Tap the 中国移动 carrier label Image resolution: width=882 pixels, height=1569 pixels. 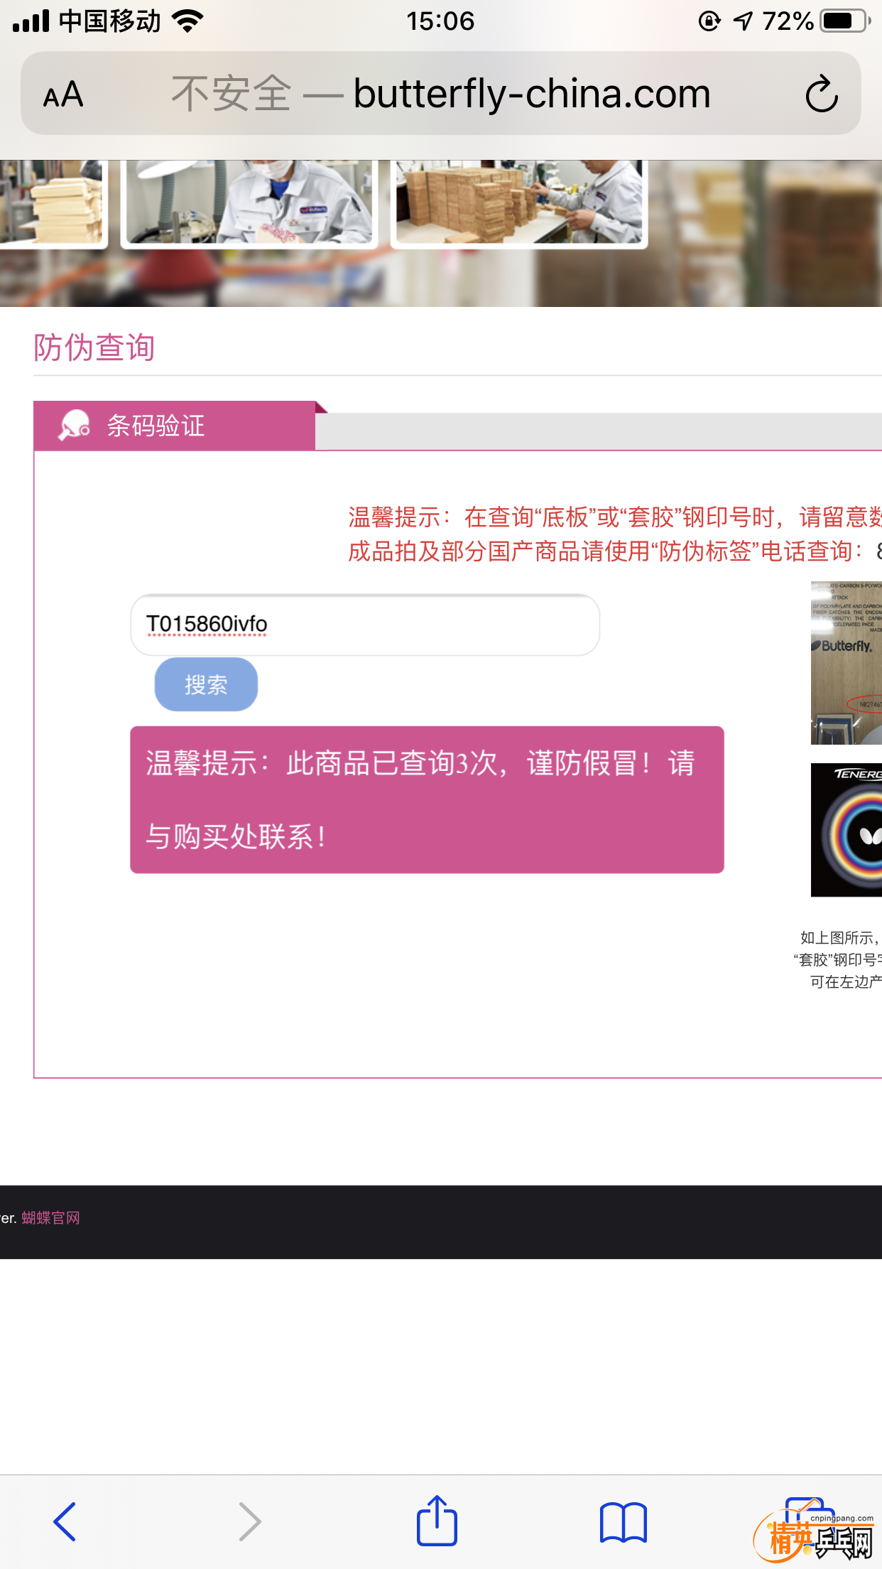pos(110,21)
